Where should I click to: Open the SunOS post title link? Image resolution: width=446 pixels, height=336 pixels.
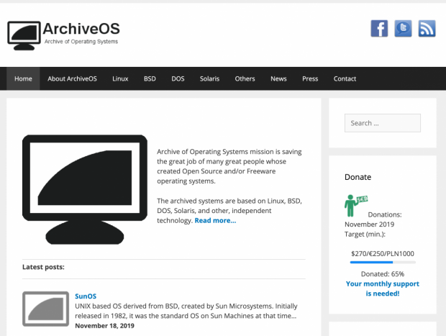(86, 296)
